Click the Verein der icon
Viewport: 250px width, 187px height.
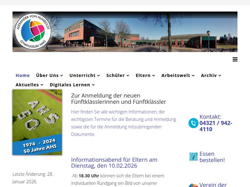[x=193, y=185]
